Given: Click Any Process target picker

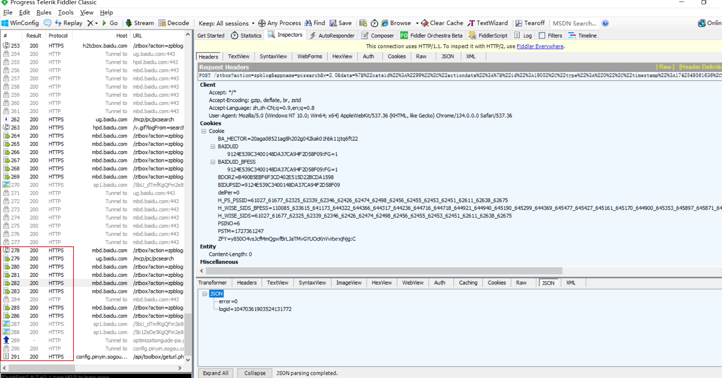Looking at the screenshot, I should [279, 23].
